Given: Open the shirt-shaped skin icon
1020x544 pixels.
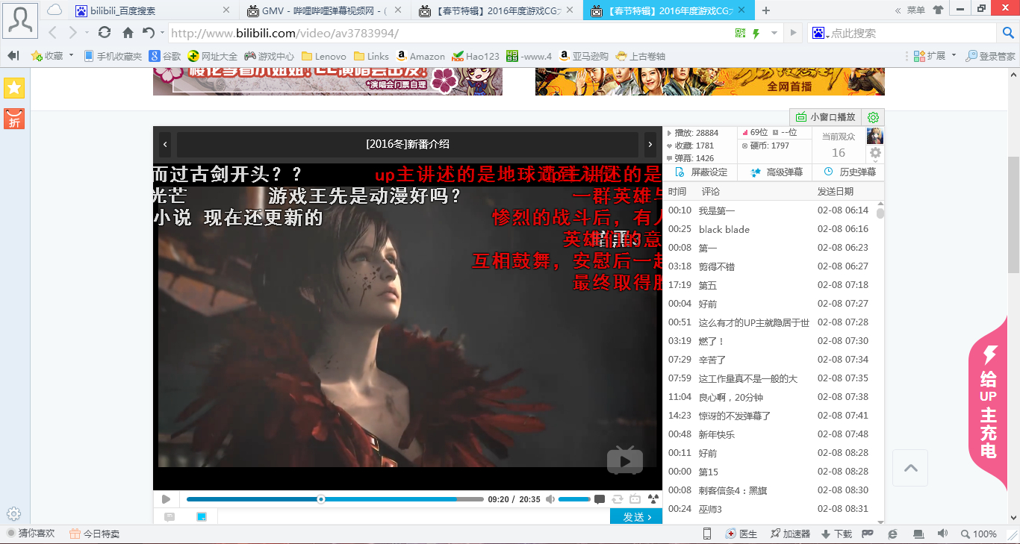Looking at the screenshot, I should (939, 10).
